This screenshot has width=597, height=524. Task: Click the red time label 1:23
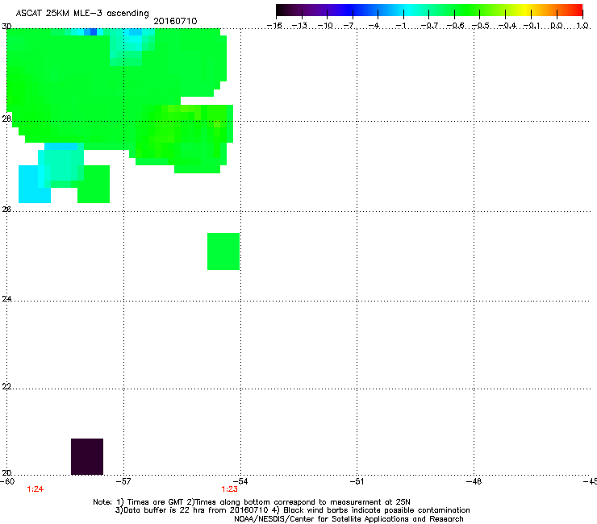coord(230,489)
